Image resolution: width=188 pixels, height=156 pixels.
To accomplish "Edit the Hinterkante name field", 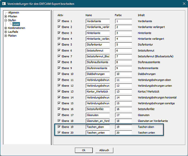I will 98,33.
